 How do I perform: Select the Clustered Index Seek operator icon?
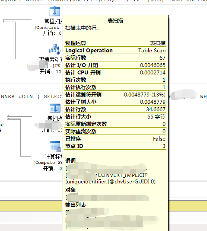(55, 49)
